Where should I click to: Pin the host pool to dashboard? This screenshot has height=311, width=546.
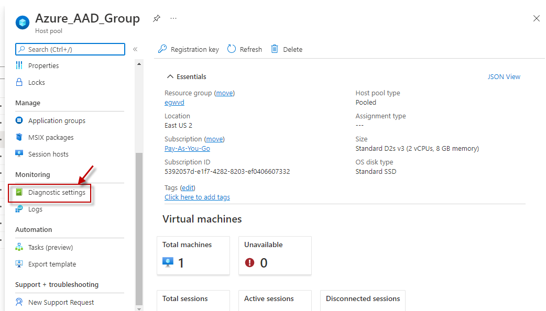[x=157, y=18]
